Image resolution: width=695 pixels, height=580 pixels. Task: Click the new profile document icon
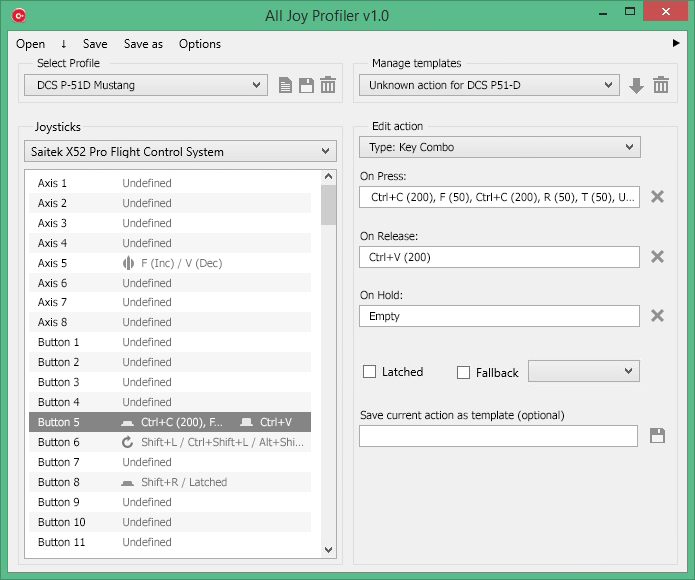pyautogui.click(x=286, y=86)
